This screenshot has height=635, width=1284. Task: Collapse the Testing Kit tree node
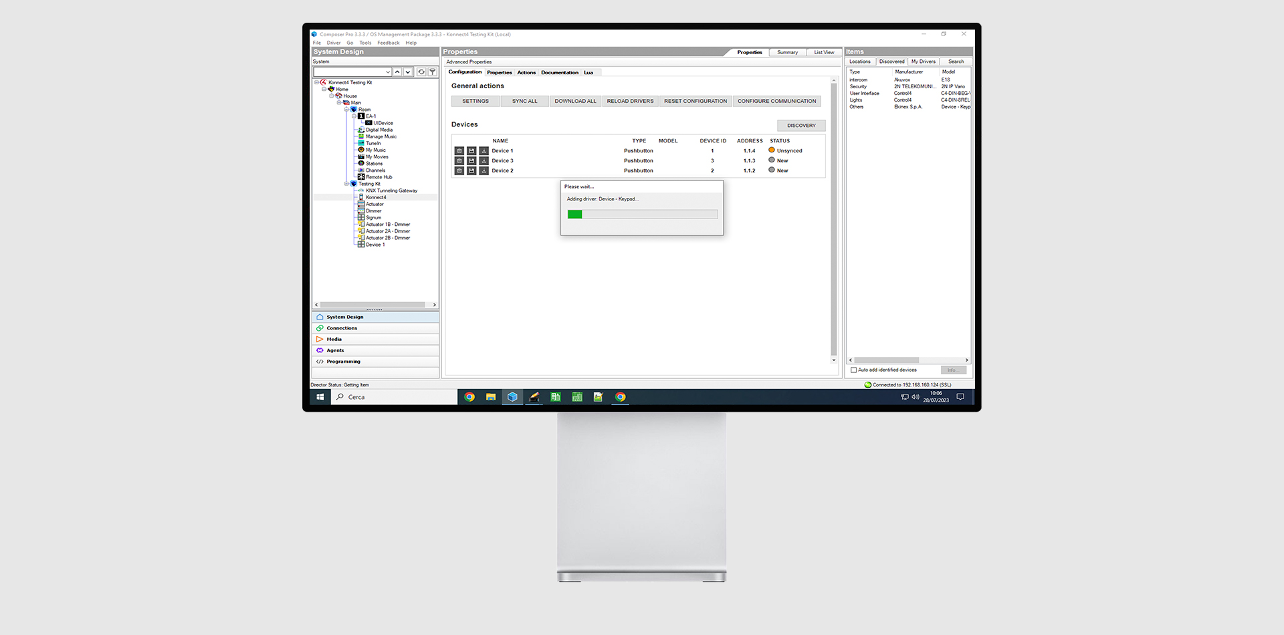coord(347,184)
